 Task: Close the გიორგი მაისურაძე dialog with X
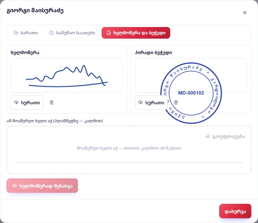click(x=245, y=13)
